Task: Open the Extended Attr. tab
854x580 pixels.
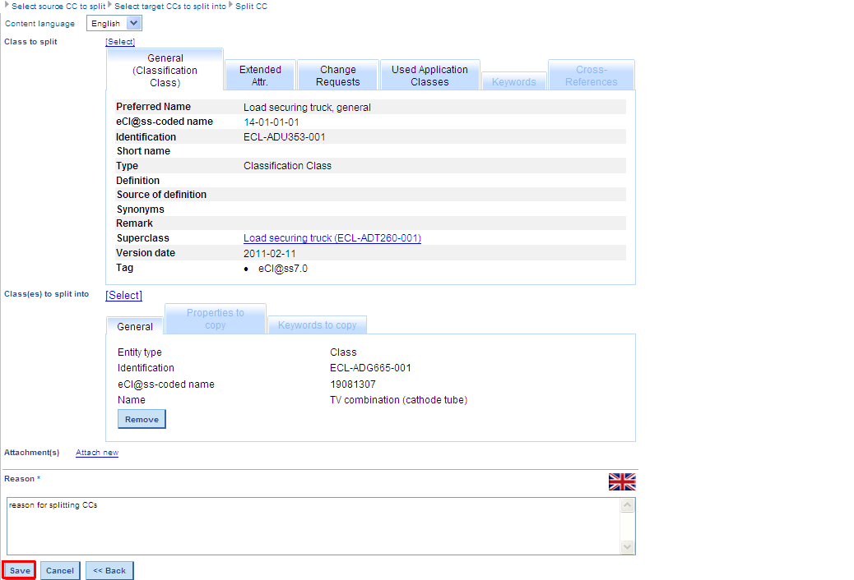Action: pos(260,76)
